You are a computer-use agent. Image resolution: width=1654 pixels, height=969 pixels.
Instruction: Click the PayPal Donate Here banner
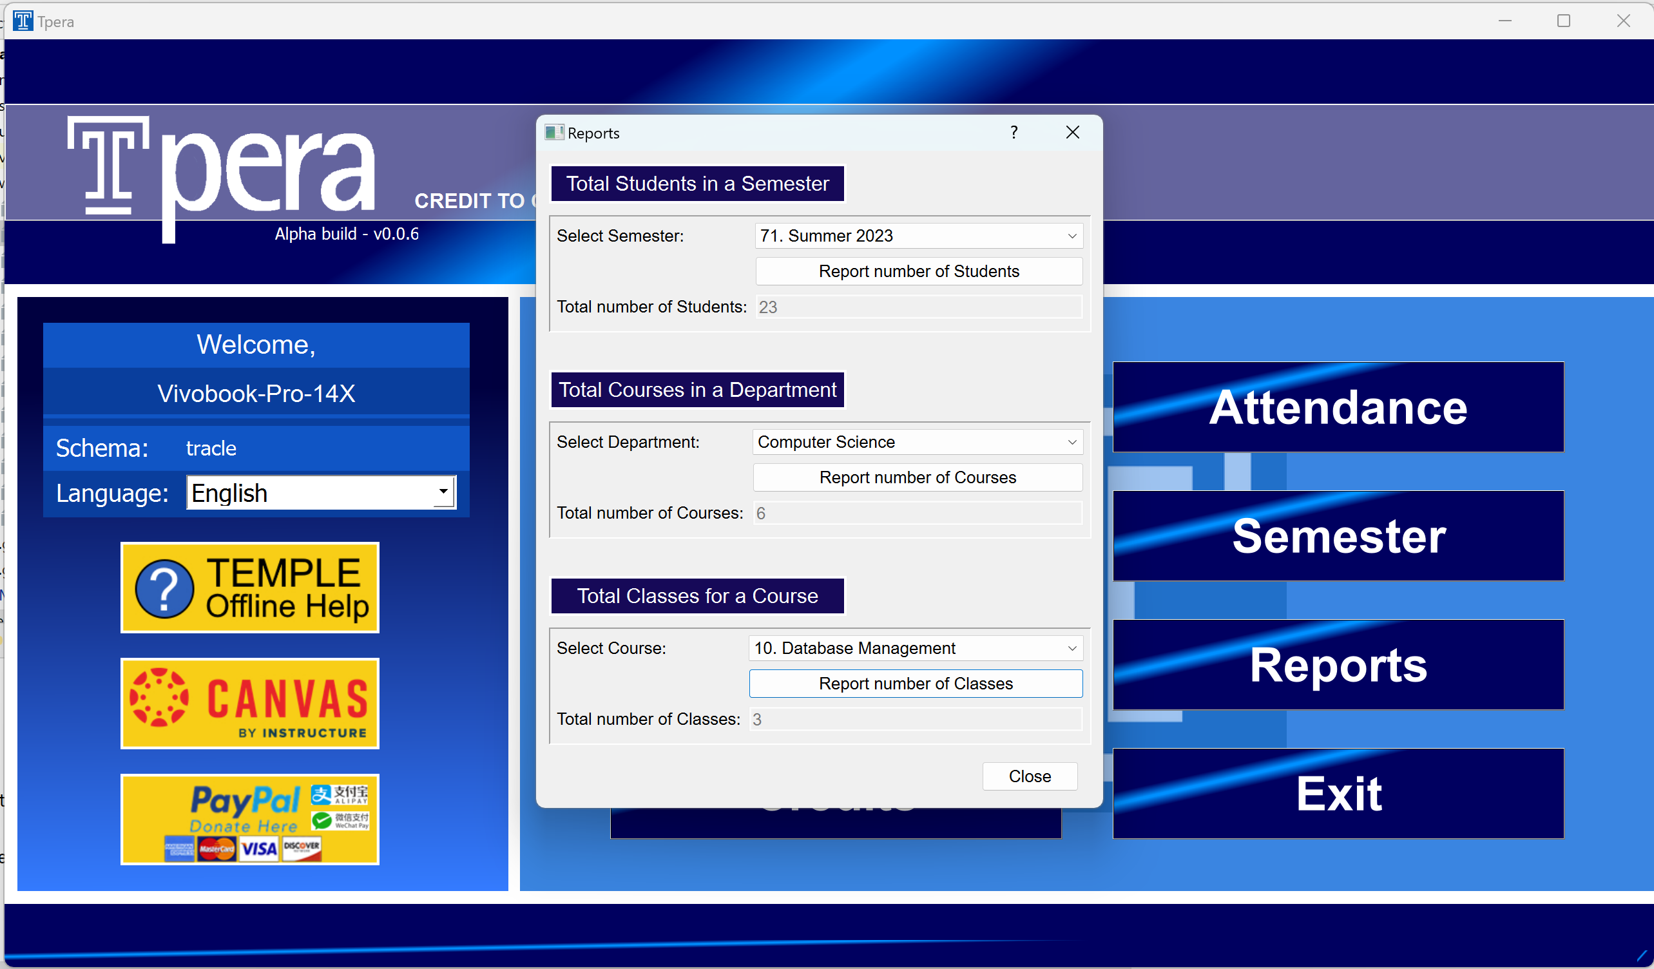(249, 819)
